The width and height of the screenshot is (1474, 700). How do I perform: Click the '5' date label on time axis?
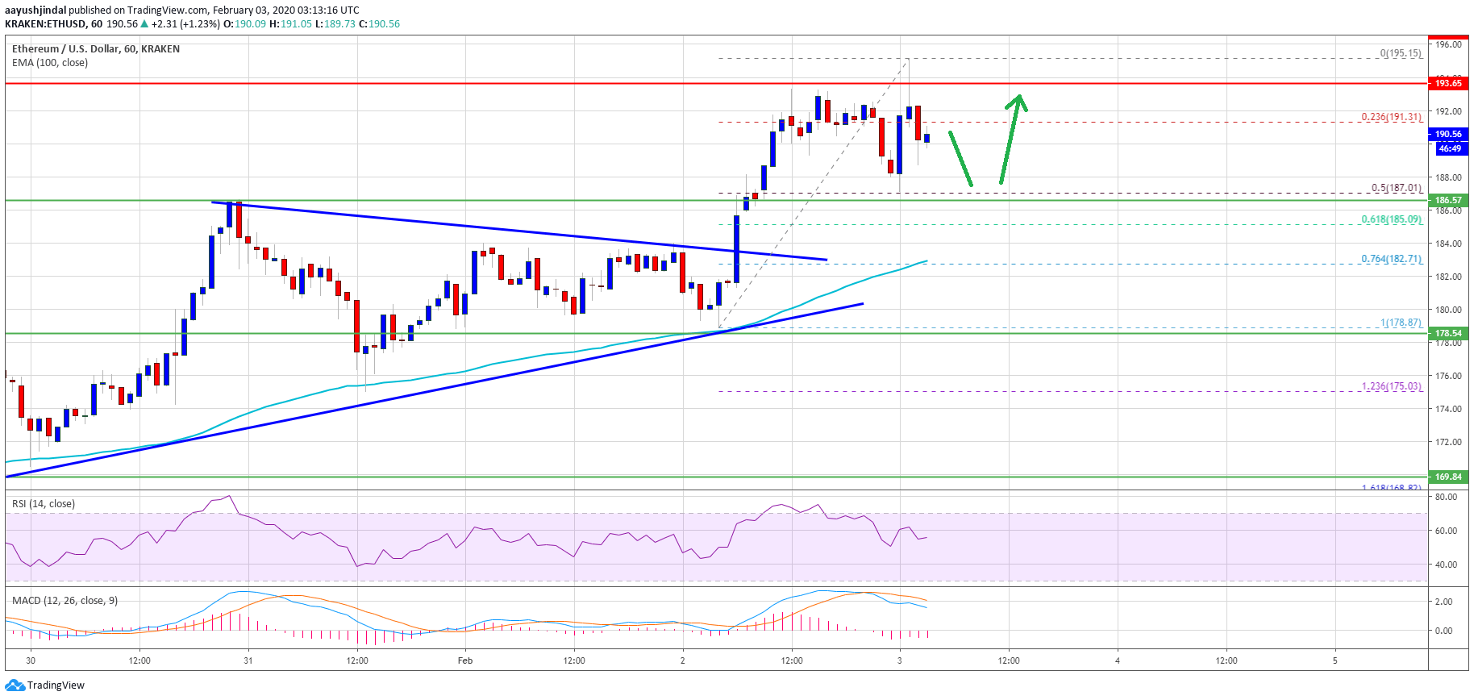(1335, 660)
